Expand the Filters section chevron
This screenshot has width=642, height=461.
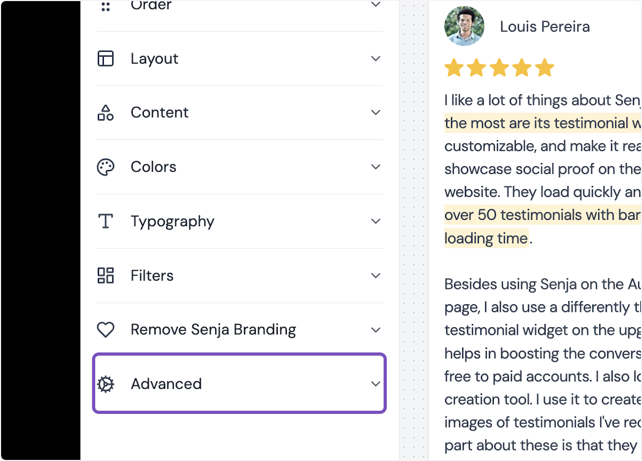[376, 275]
